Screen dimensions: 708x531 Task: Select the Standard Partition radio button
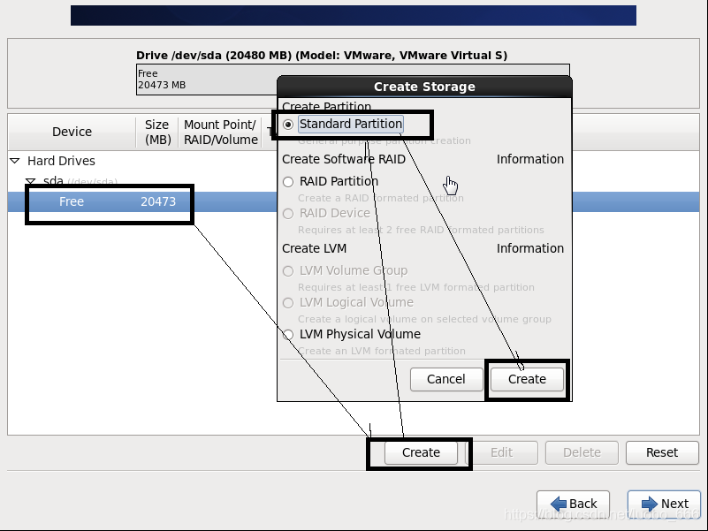click(x=288, y=125)
